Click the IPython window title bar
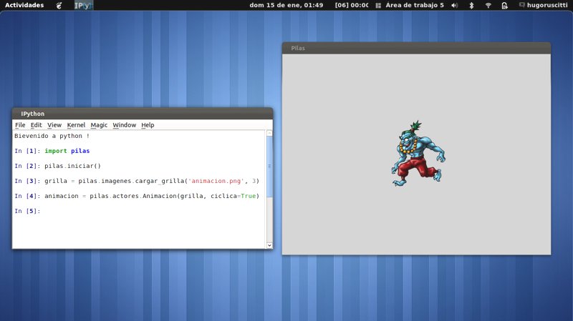Viewport: 573px width, 321px height. coord(143,114)
